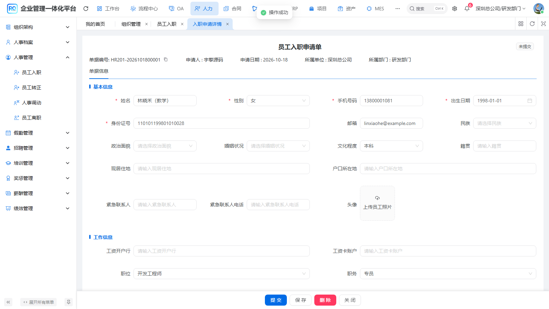Open the top search box
The image size is (549, 309).
click(x=427, y=9)
